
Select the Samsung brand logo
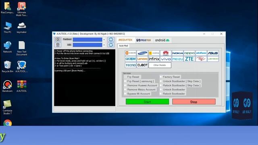(142, 53)
